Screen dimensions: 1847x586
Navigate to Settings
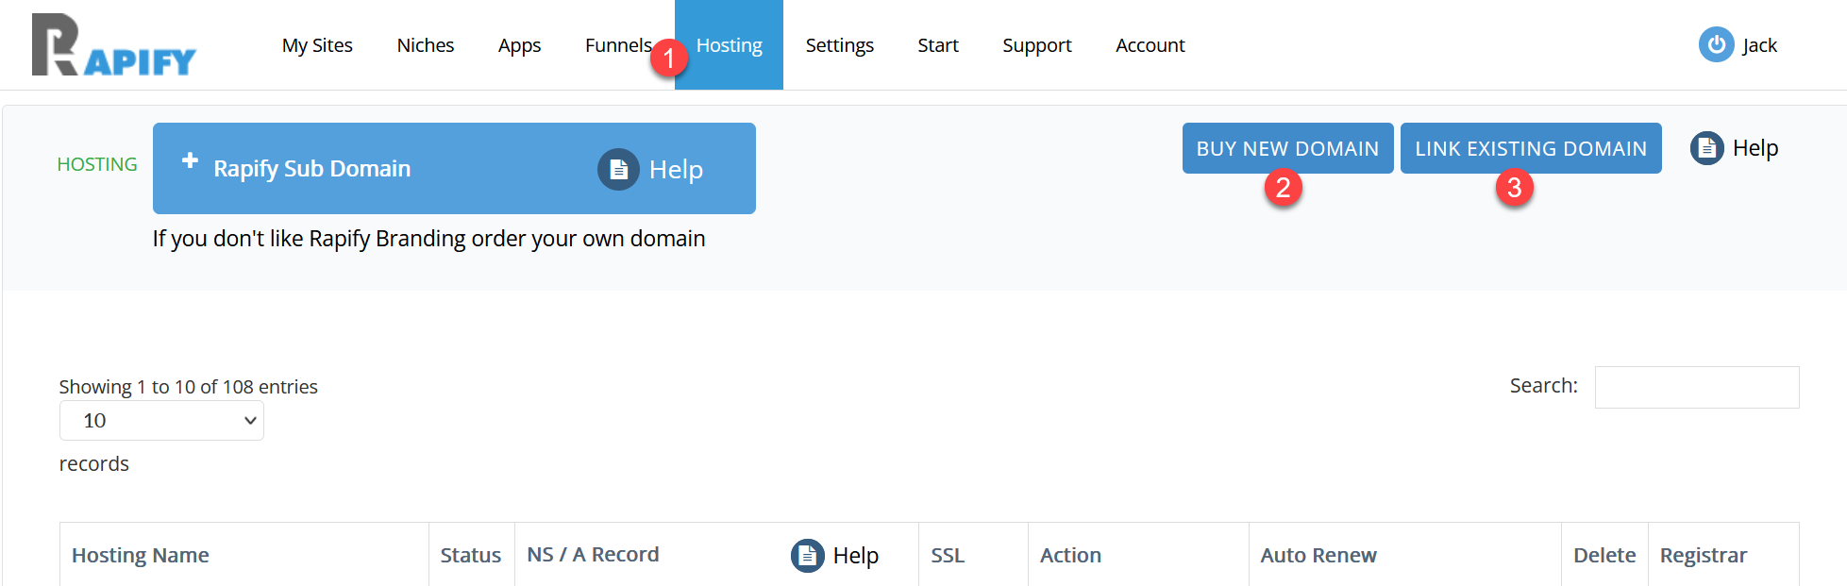[x=839, y=45]
